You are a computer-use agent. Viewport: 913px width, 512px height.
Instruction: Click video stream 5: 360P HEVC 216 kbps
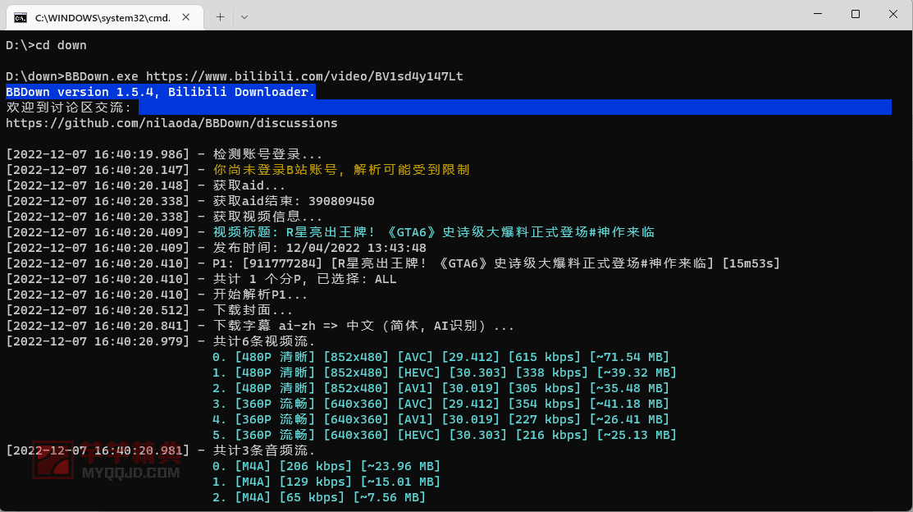445,435
